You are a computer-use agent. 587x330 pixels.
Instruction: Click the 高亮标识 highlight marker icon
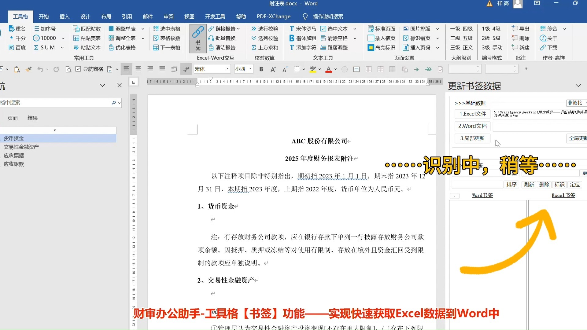[371, 48]
